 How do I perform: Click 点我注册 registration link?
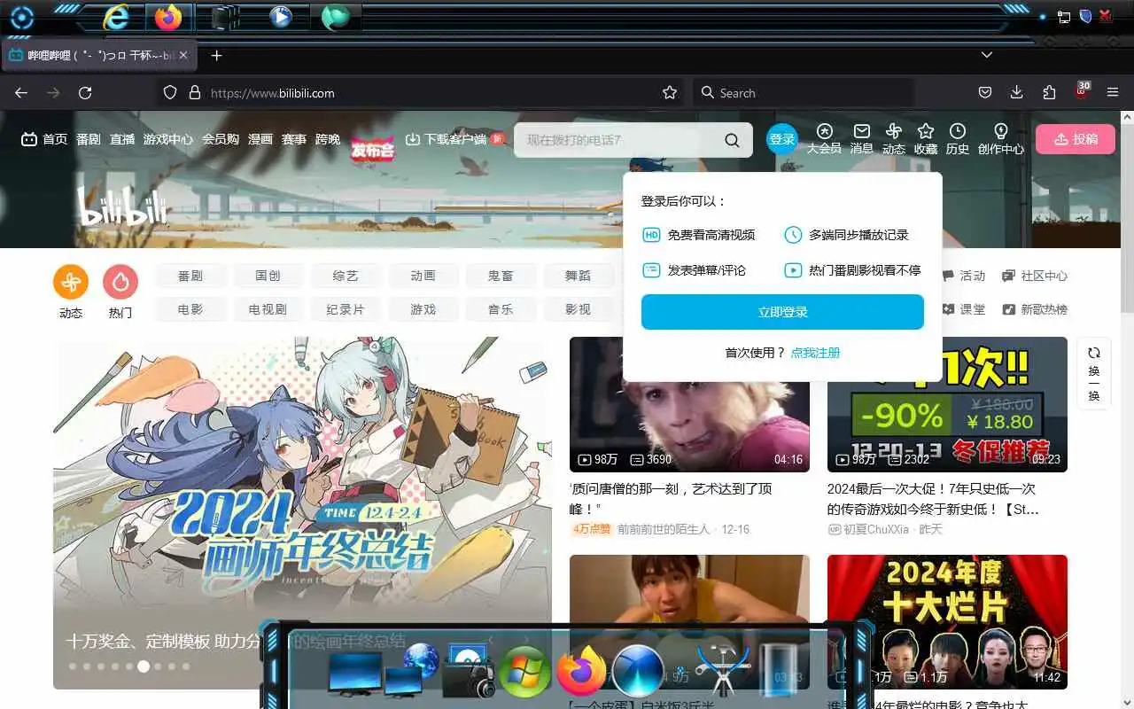tap(815, 353)
